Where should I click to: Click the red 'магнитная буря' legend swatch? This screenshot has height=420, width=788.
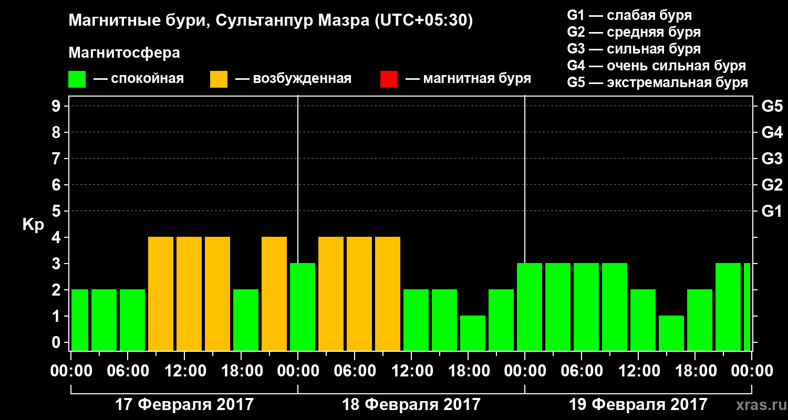(x=389, y=79)
